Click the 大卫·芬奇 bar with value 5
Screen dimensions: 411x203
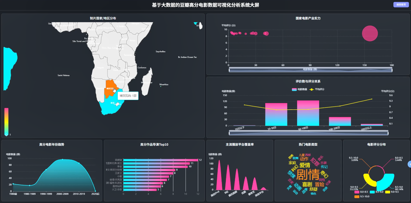140,190
